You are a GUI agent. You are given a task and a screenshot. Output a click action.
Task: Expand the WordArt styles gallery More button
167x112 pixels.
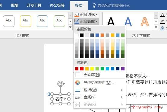coord(156,27)
